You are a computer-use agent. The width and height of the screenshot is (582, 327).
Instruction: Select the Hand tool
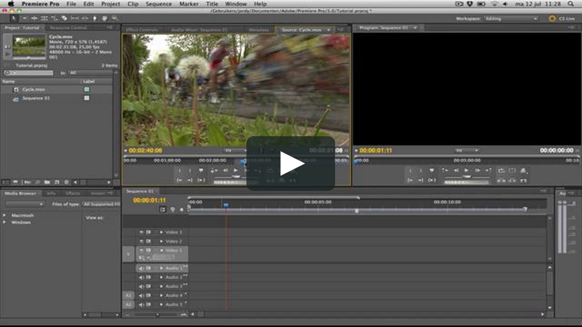coord(105,18)
